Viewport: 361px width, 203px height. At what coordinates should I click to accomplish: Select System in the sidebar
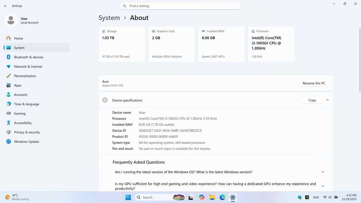pyautogui.click(x=36, y=48)
